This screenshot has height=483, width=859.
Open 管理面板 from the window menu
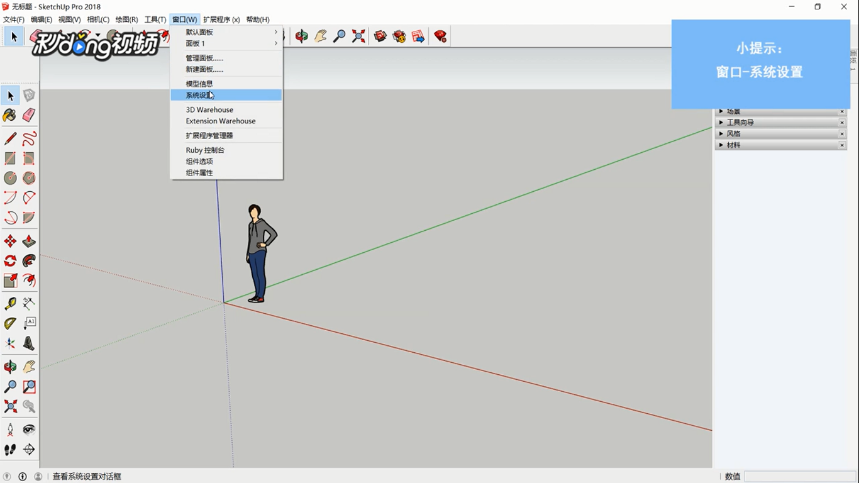226,58
